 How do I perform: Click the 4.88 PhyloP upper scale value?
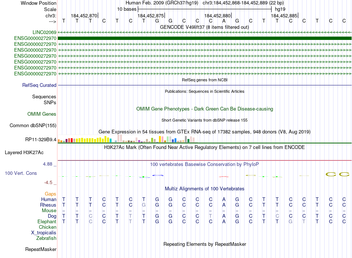point(47,164)
